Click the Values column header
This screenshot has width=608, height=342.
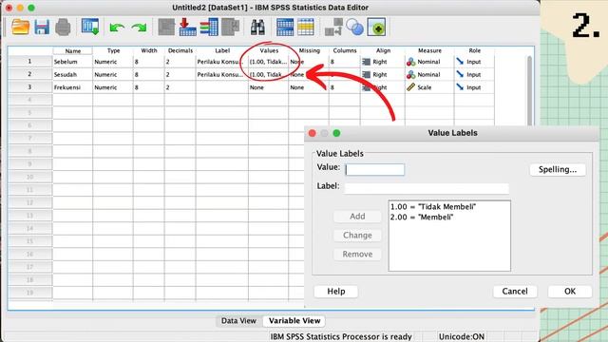[x=269, y=50]
